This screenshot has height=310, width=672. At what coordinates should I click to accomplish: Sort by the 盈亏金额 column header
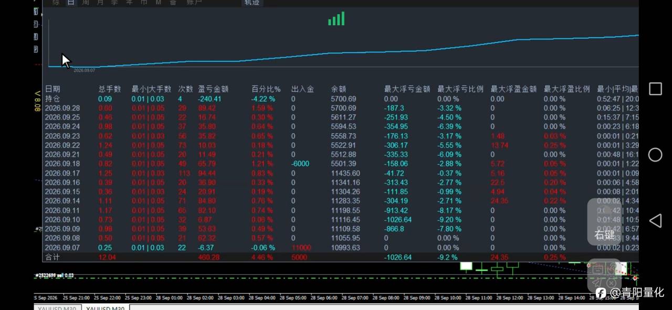(213, 89)
